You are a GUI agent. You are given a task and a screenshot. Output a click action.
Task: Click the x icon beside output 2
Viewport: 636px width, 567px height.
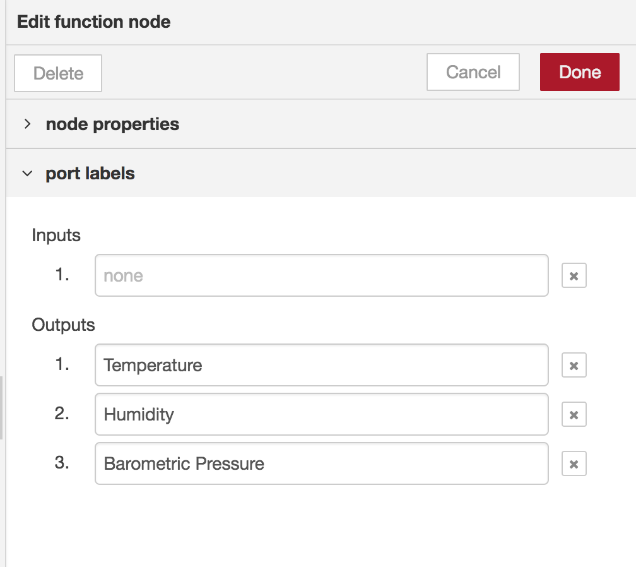[573, 414]
